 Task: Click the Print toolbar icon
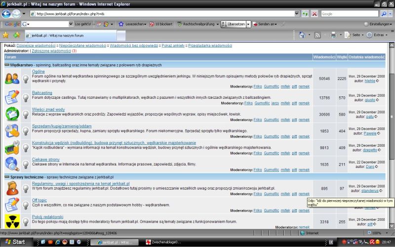(x=334, y=35)
